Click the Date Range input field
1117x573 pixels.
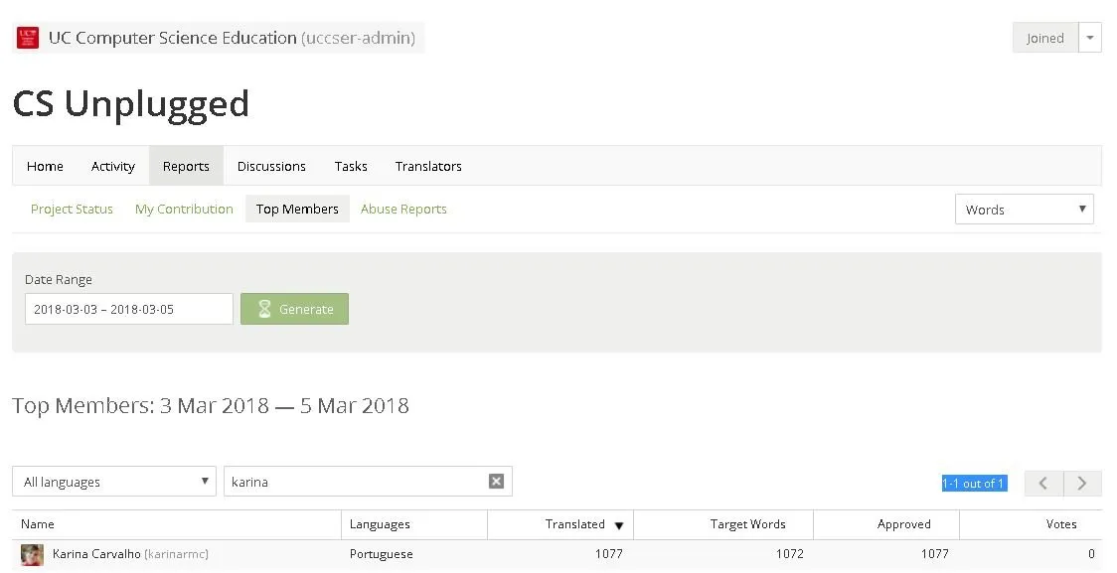click(129, 309)
